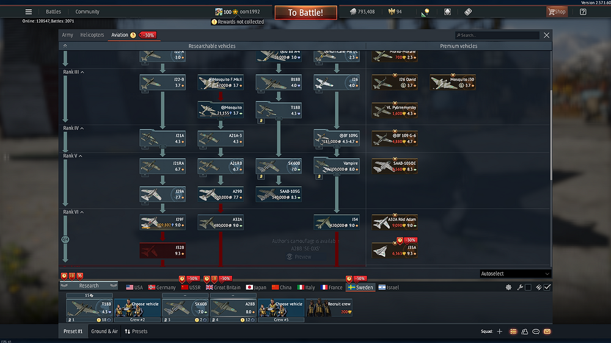Select the Mosquito F.Mk.II aircraft
Screen dimensions: 611x343
[x=221, y=82]
